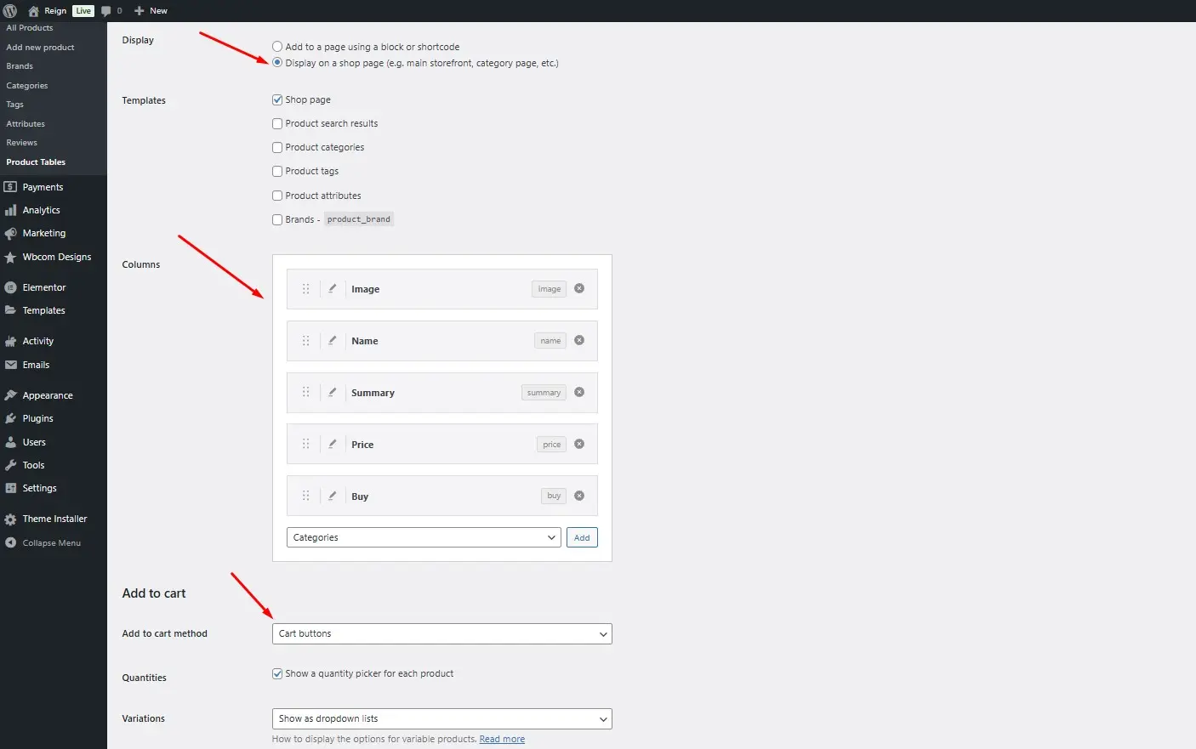This screenshot has width=1196, height=749.
Task: Click the product_brand label next to Brands
Action: (x=358, y=218)
